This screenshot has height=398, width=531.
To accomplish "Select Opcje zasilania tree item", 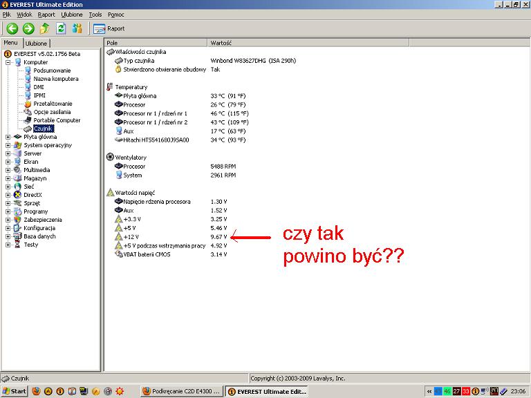I will [52, 112].
